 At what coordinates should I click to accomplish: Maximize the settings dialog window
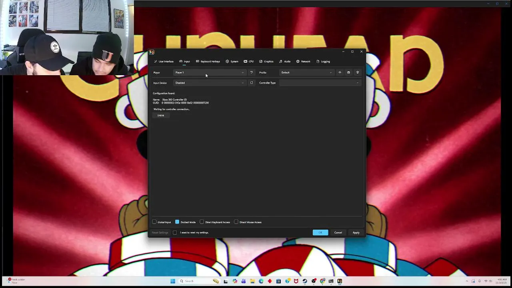pos(352,52)
